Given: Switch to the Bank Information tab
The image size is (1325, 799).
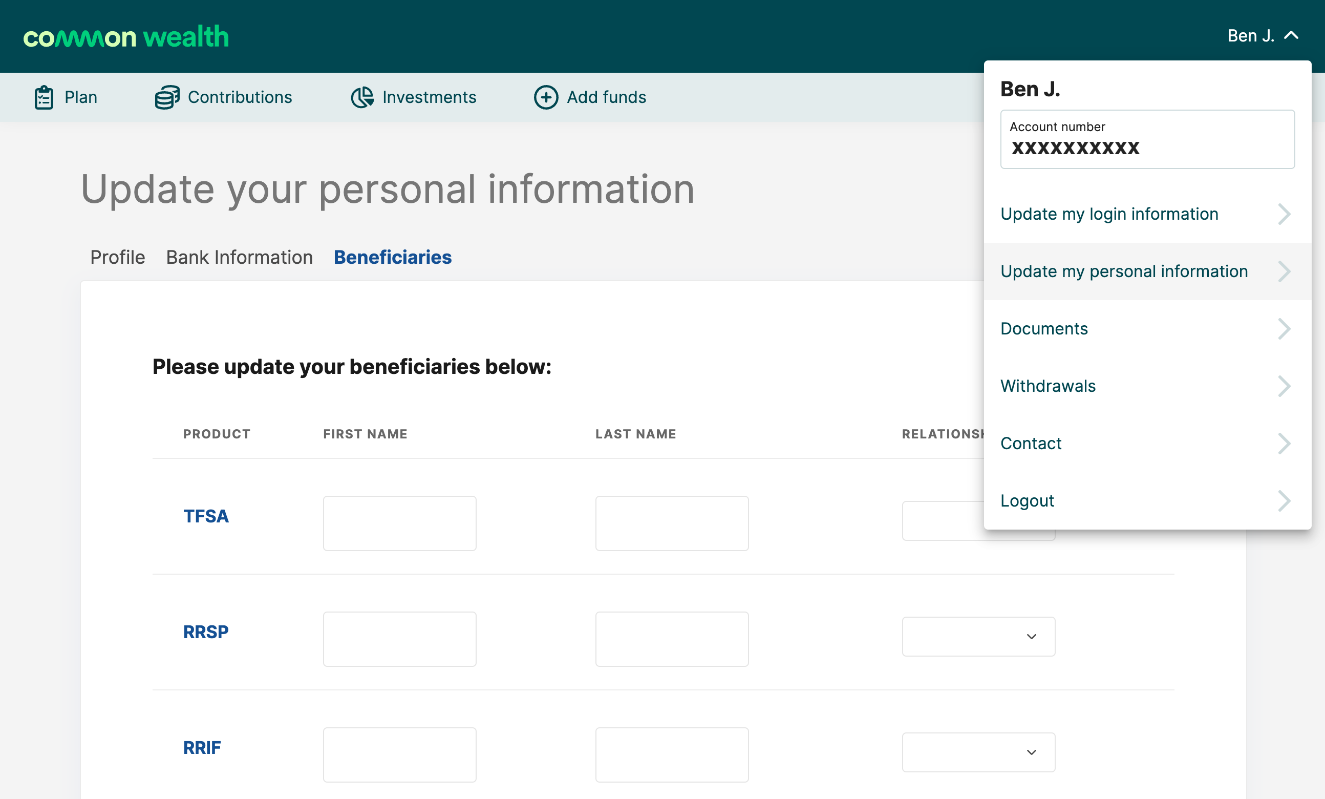Looking at the screenshot, I should pos(239,257).
